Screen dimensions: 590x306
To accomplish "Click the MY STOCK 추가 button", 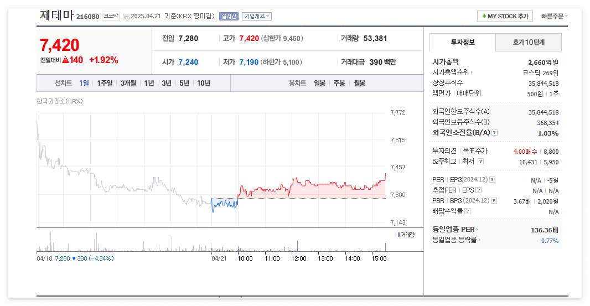I will point(505,16).
